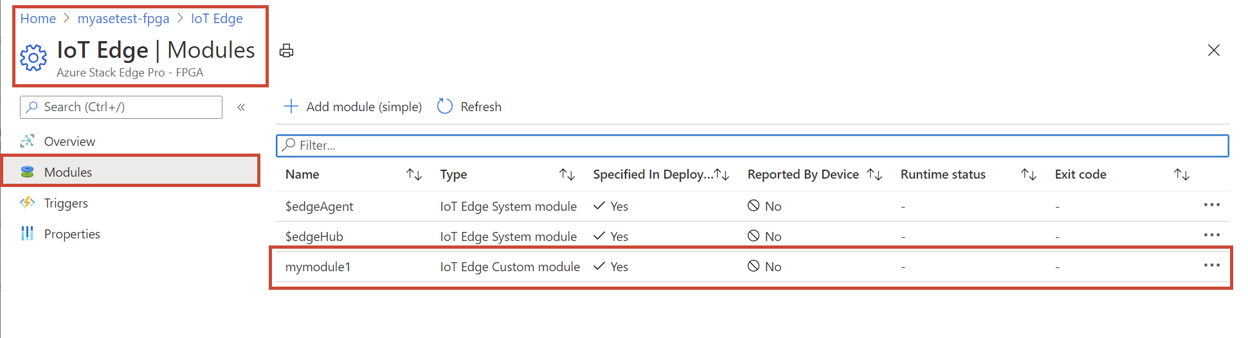Click the IoT Edge gear icon

pyautogui.click(x=33, y=58)
